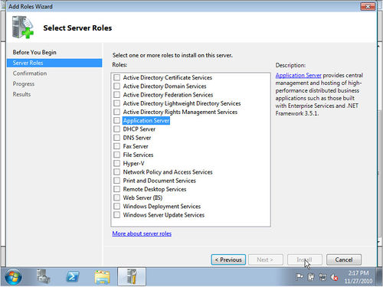Click Web Server (IIS) label text
Viewport: 383px width, 287px height.
coord(142,197)
